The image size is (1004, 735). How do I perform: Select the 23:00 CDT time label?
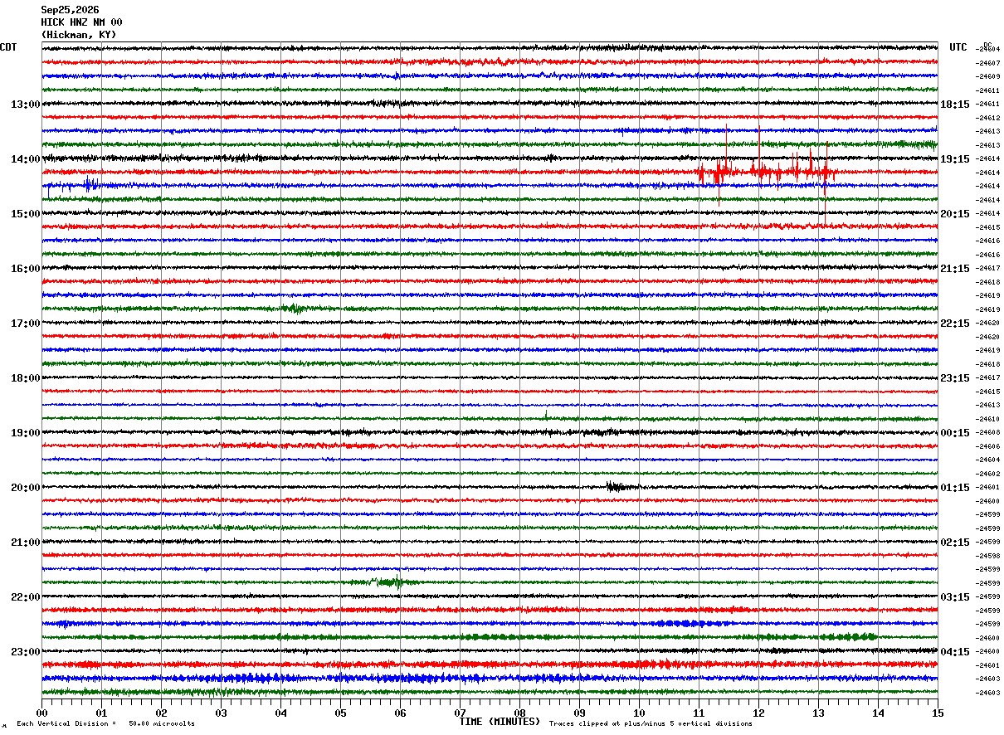pos(25,651)
